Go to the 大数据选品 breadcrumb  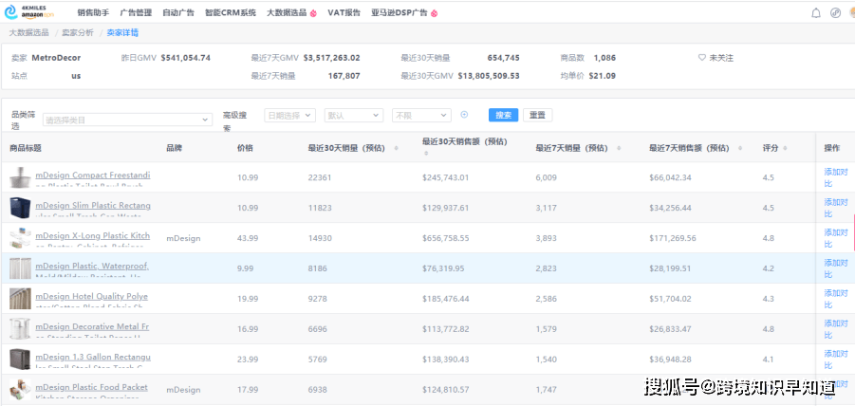click(x=28, y=32)
